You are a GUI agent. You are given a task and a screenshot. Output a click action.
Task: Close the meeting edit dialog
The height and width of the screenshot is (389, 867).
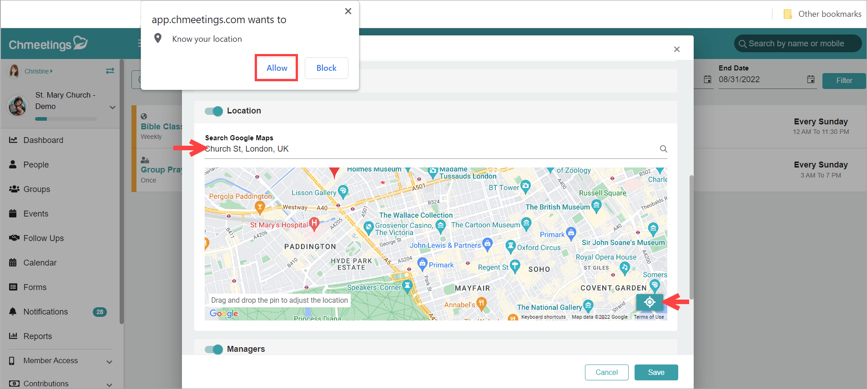pos(677,49)
